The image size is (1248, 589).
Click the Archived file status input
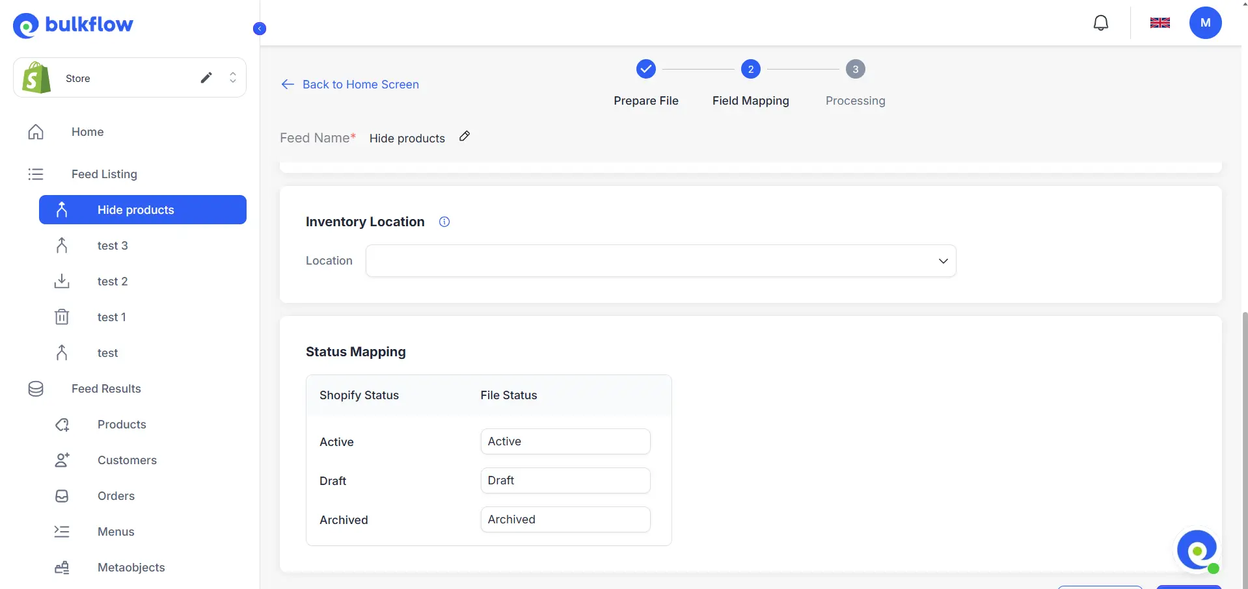click(x=565, y=519)
